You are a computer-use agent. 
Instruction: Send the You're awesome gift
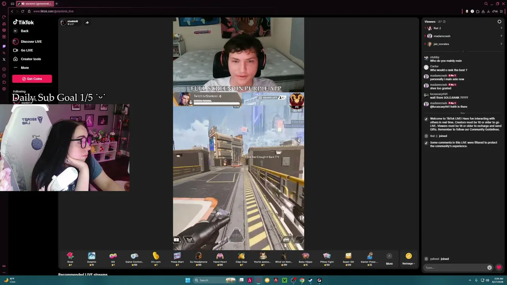263,258
